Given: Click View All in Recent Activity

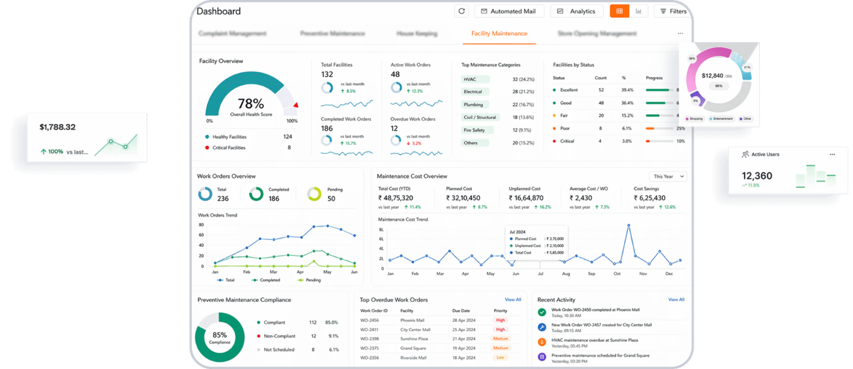Looking at the screenshot, I should [676, 300].
